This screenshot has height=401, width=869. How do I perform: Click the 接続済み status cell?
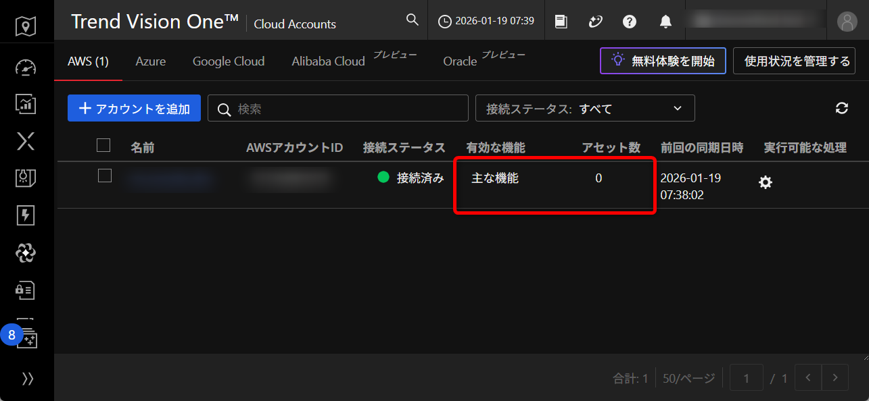pos(411,178)
